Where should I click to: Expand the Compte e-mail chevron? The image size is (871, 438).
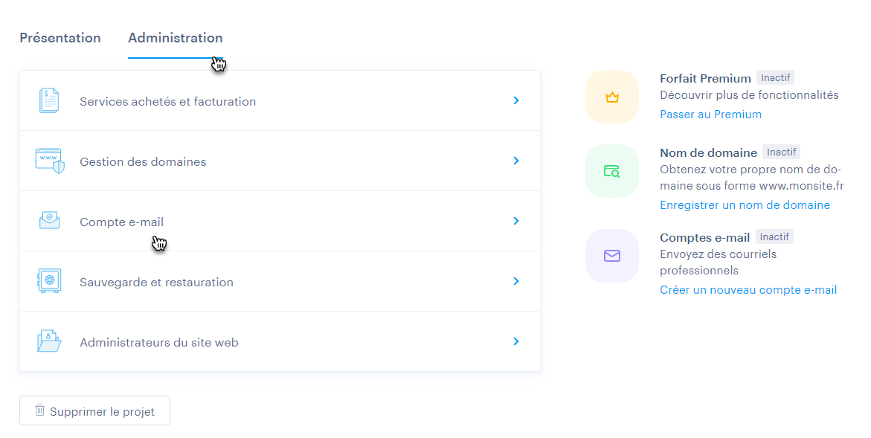click(516, 221)
